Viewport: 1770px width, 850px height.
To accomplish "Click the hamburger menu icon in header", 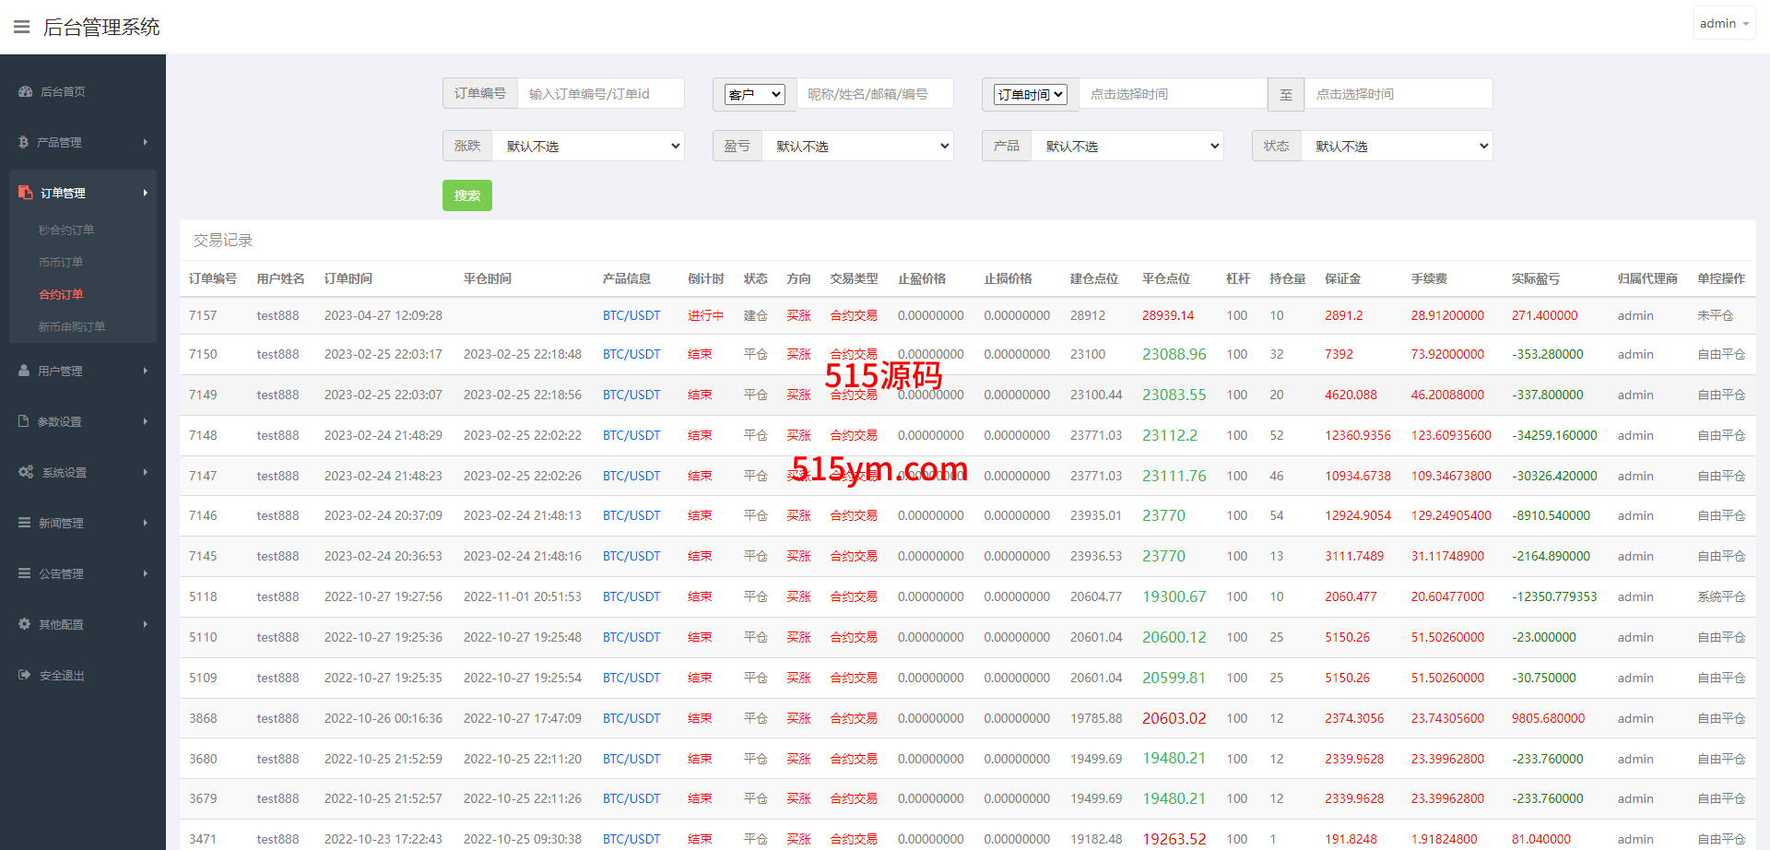I will click(x=22, y=27).
